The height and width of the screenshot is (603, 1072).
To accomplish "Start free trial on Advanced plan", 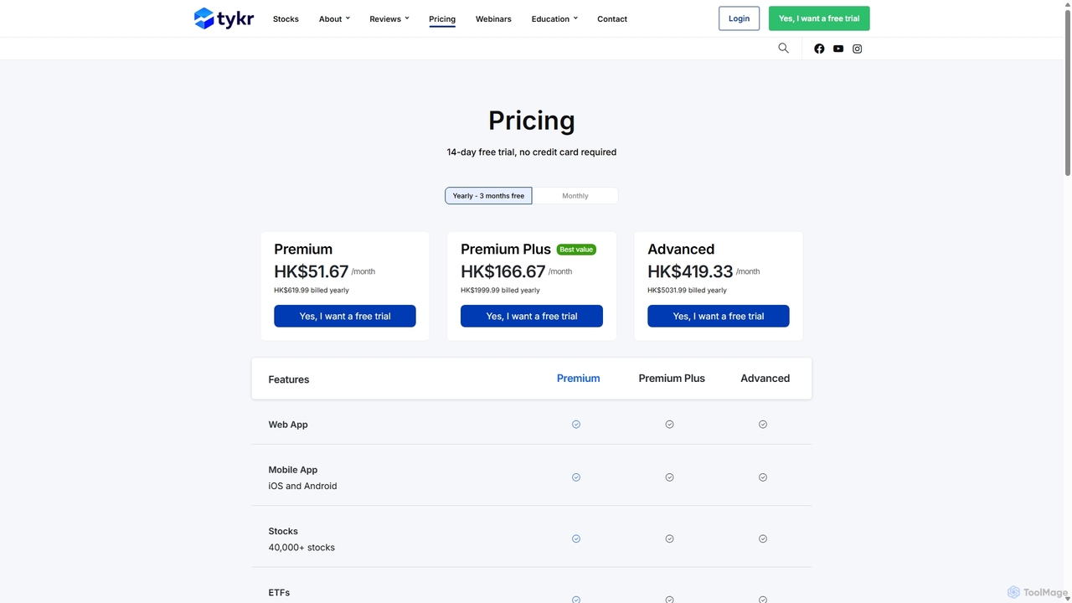I will point(719,316).
